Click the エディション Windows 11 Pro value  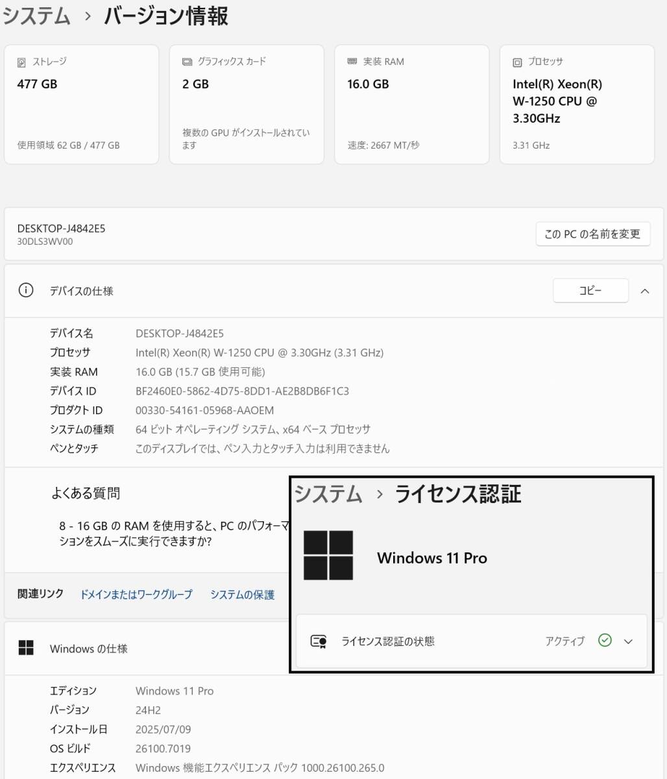[175, 691]
